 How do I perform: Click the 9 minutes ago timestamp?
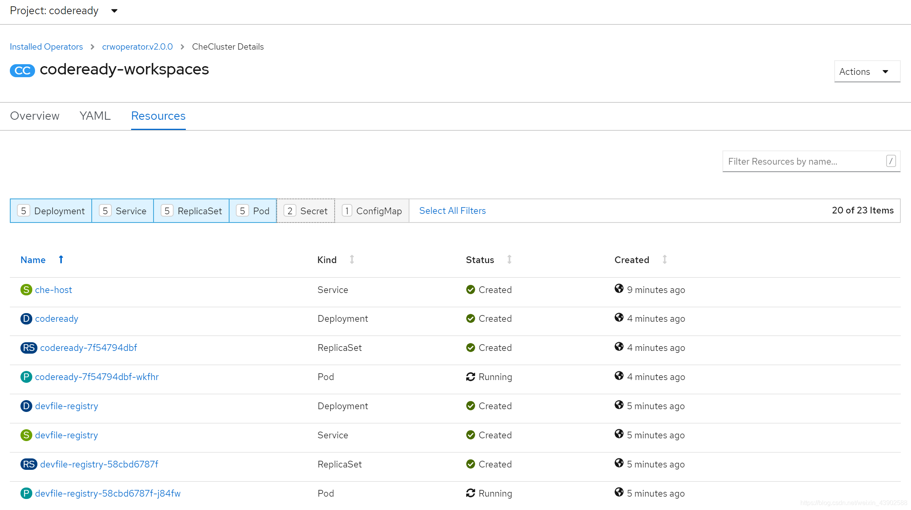pos(656,290)
